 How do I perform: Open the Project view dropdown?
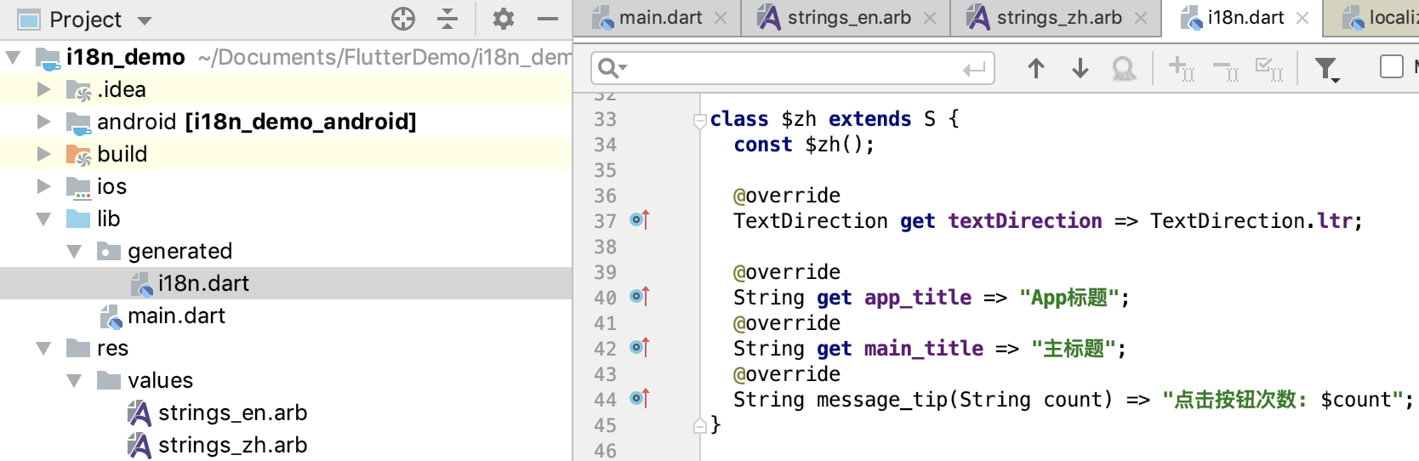[145, 20]
